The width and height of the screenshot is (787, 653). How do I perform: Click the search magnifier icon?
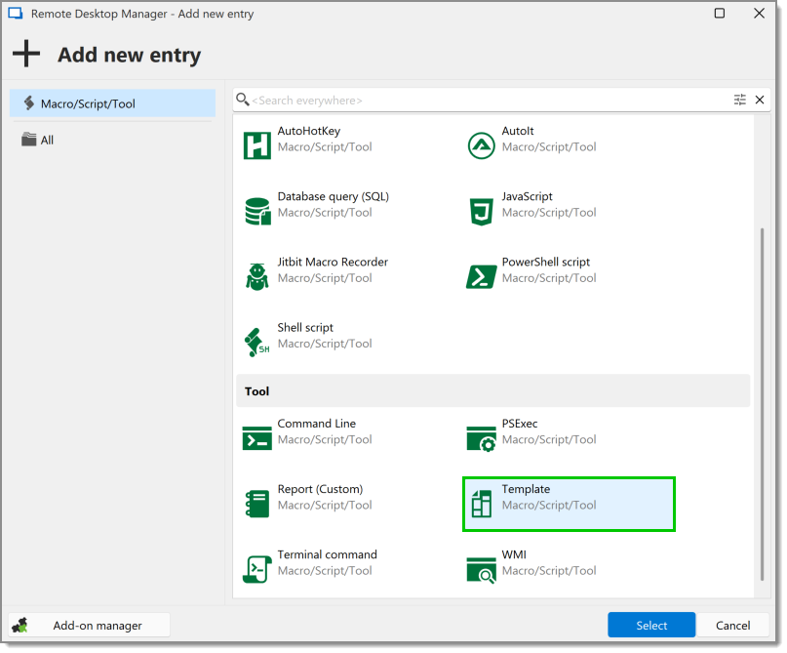point(243,100)
